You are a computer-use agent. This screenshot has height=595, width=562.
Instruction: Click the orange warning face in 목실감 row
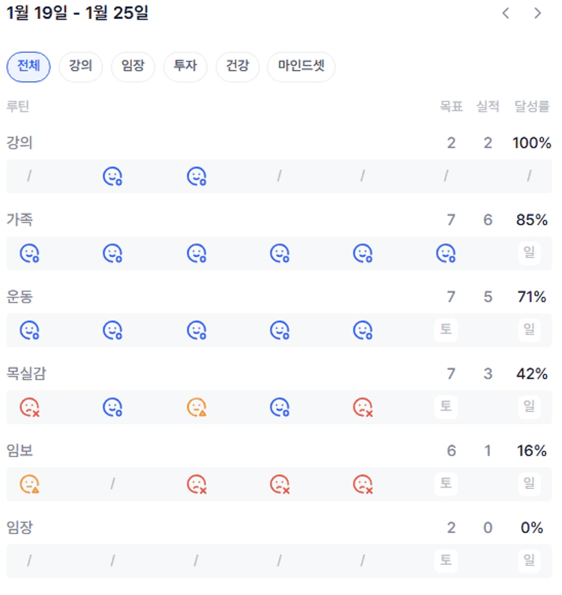pyautogui.click(x=196, y=407)
